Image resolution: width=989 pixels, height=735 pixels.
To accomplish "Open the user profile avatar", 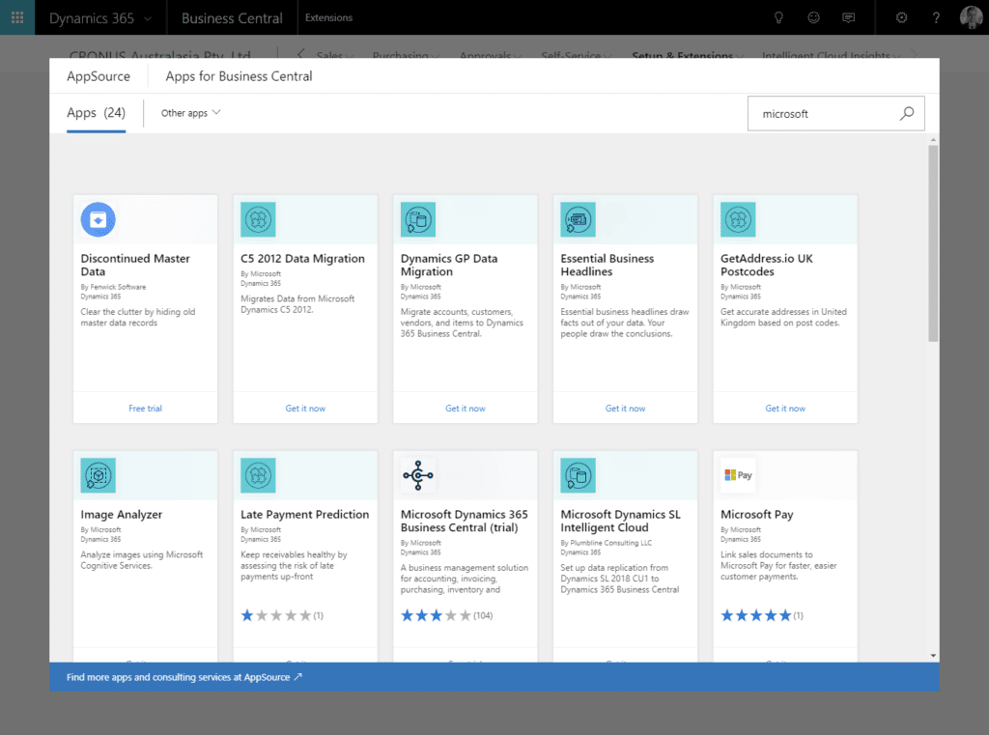I will [x=971, y=17].
